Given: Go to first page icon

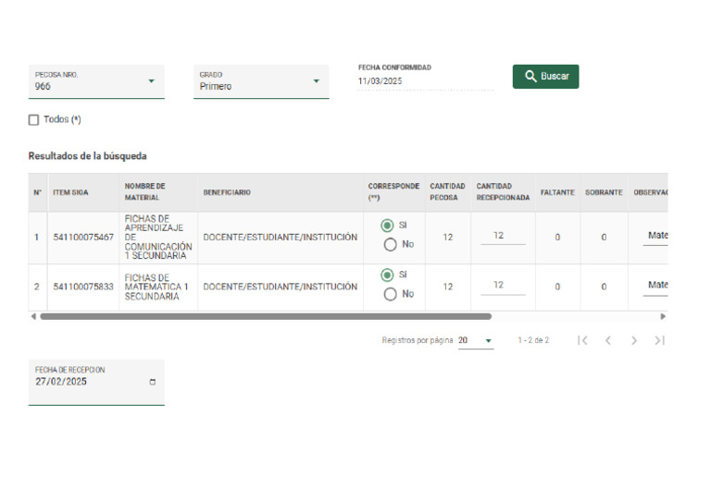Looking at the screenshot, I should [x=582, y=340].
